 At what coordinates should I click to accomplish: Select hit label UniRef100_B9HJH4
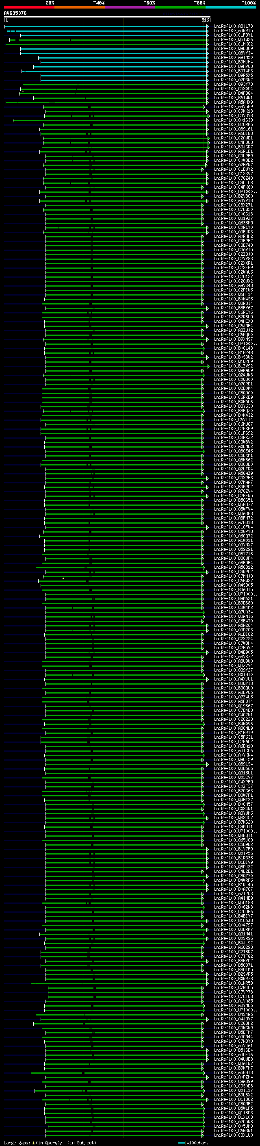point(233,62)
